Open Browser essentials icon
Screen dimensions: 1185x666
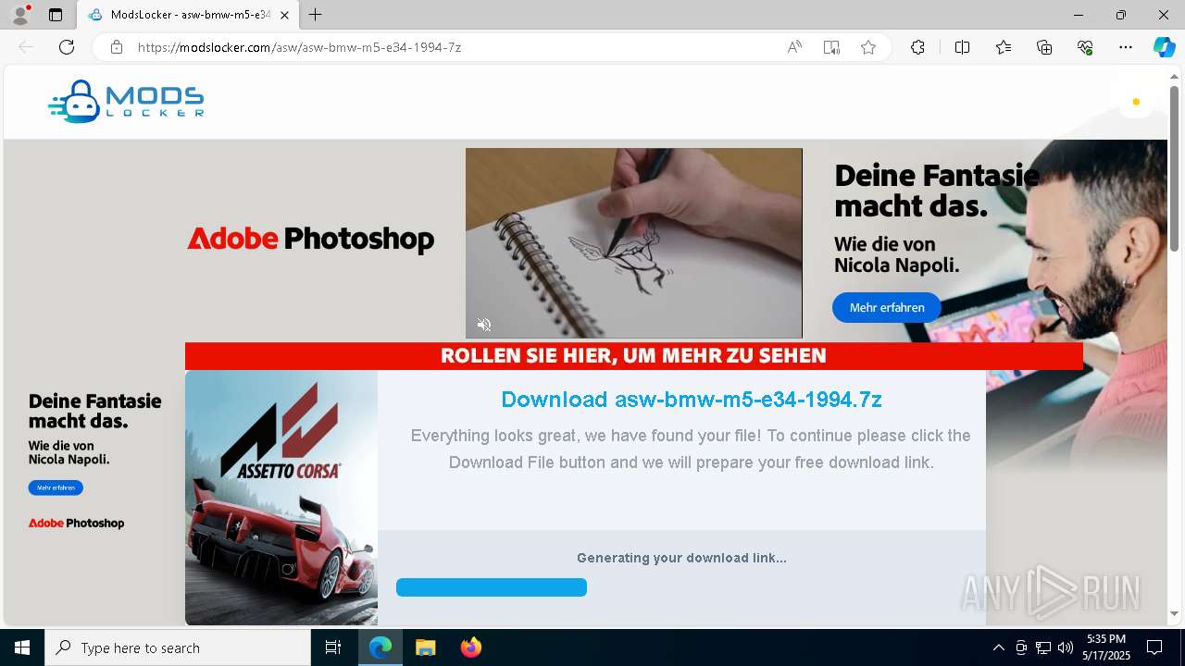coord(1085,47)
